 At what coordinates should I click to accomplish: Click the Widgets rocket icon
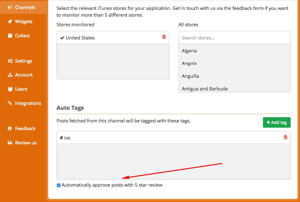click(10, 22)
